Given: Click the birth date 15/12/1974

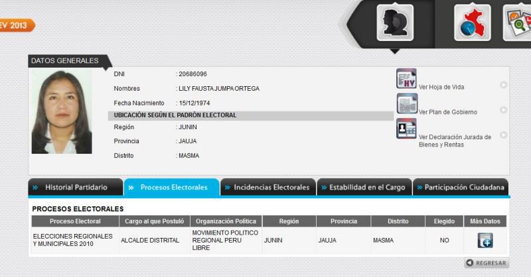Looking at the screenshot, I should (194, 103).
